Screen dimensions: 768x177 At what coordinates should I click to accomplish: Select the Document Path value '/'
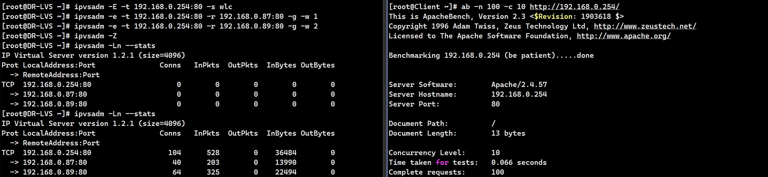(x=493, y=123)
